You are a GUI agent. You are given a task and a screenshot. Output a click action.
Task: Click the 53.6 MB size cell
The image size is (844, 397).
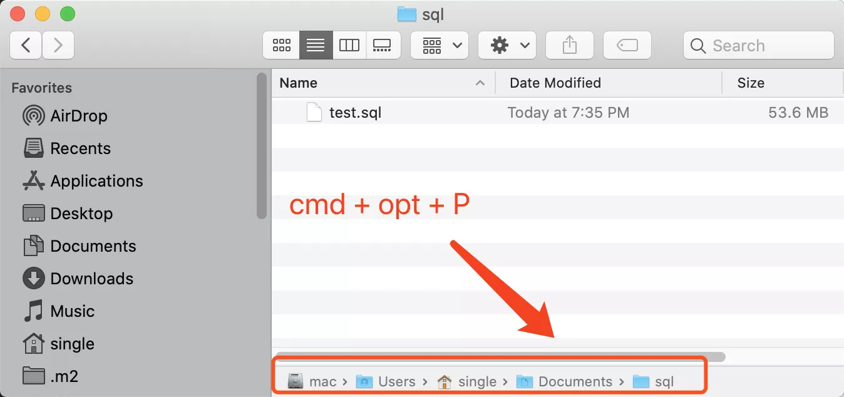798,113
